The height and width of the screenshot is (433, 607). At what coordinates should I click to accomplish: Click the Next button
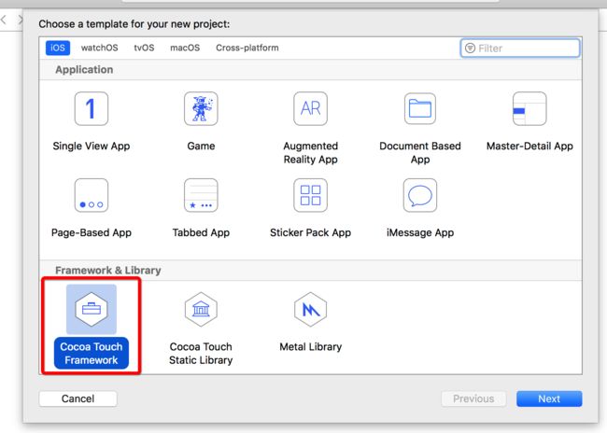[549, 398]
